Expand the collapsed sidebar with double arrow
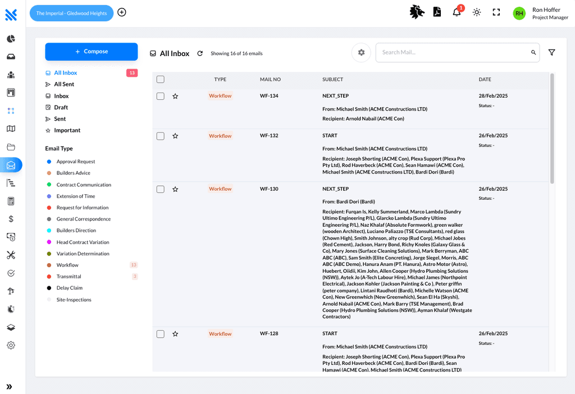The width and height of the screenshot is (575, 394). [x=10, y=386]
